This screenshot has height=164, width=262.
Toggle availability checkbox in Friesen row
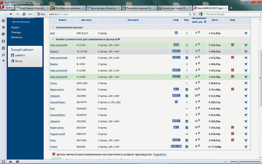click(187, 147)
